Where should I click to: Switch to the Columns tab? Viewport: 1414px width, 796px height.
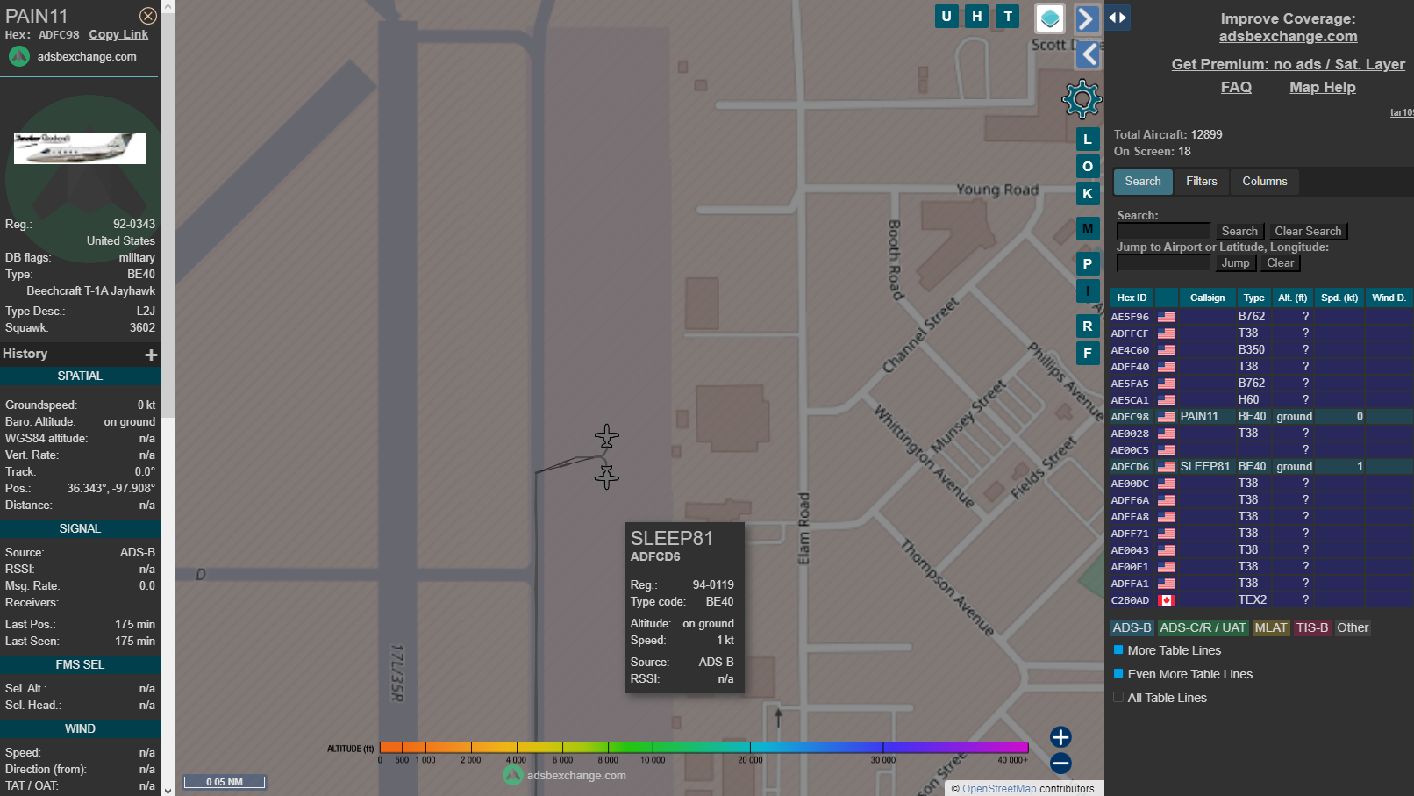pos(1265,182)
